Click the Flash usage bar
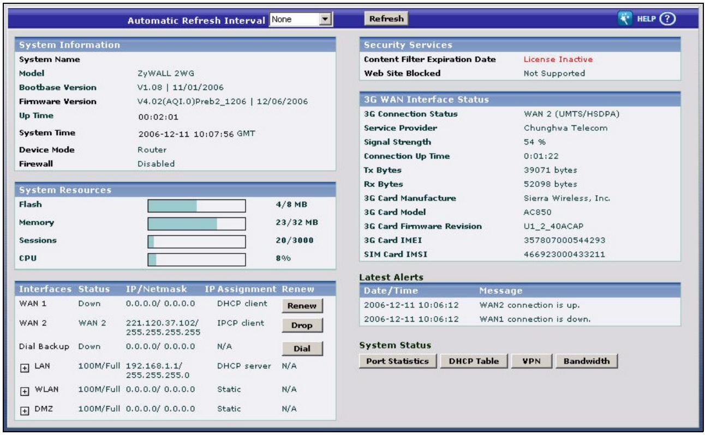This screenshot has width=705, height=435. [197, 205]
